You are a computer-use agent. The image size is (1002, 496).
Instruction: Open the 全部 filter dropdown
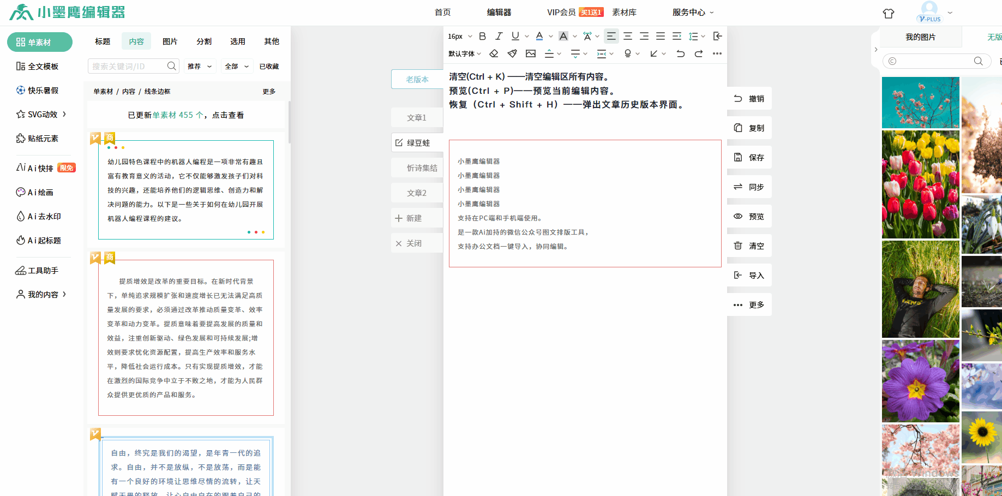point(237,67)
